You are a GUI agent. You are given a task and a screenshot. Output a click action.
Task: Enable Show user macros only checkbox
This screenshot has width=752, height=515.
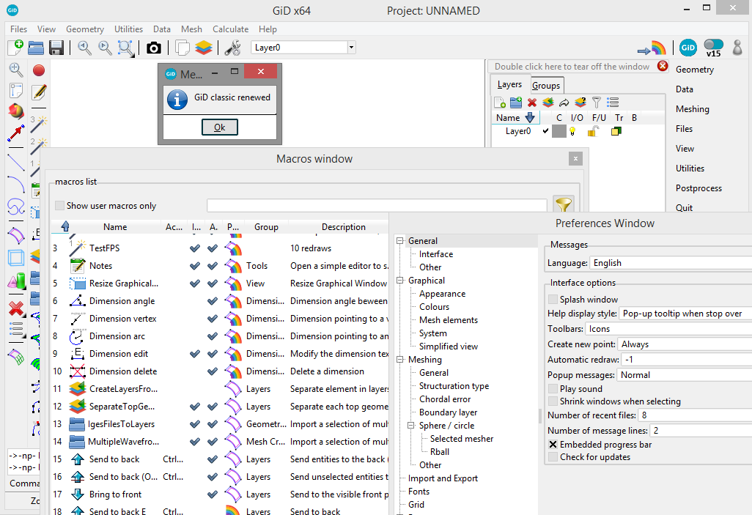pyautogui.click(x=59, y=205)
